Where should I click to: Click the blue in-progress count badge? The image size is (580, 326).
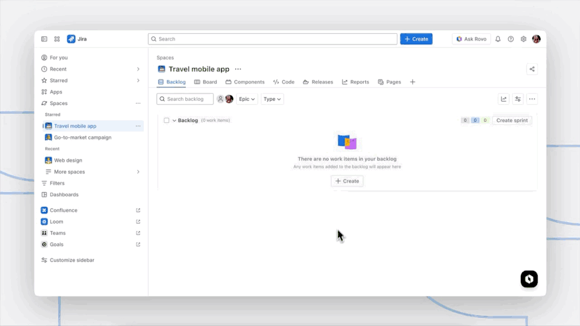(x=475, y=121)
